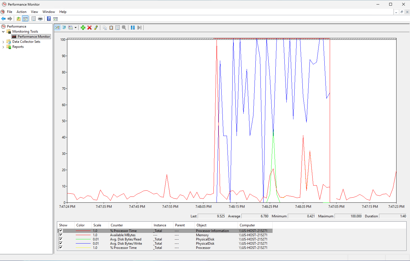The width and height of the screenshot is (410, 261).
Task: Sort by the Object column header
Action: (216, 225)
